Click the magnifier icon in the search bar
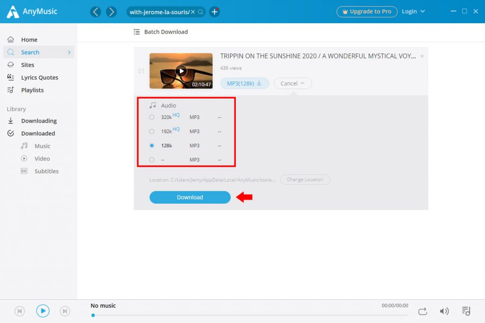 pos(200,12)
